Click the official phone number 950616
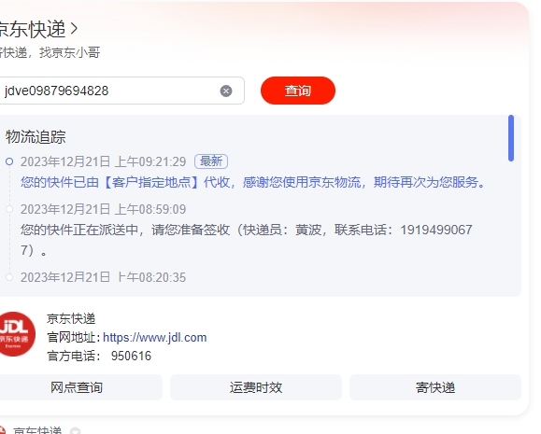This screenshot has width=541, height=434. [x=131, y=356]
